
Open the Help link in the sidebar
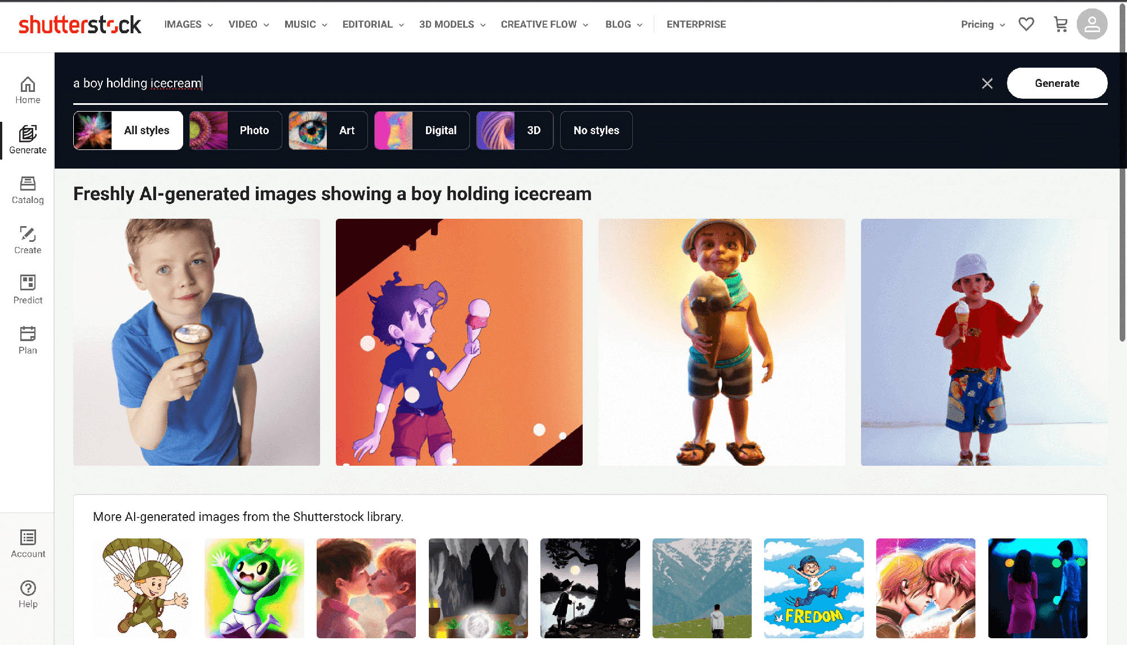27,593
